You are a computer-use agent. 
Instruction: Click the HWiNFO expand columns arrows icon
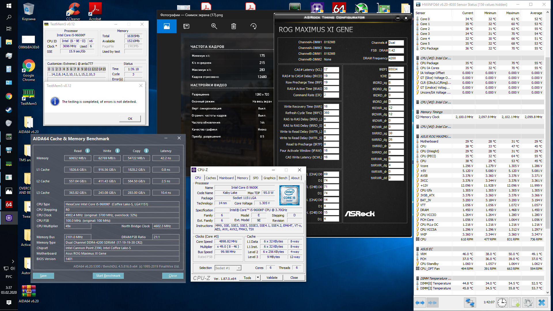point(420,303)
